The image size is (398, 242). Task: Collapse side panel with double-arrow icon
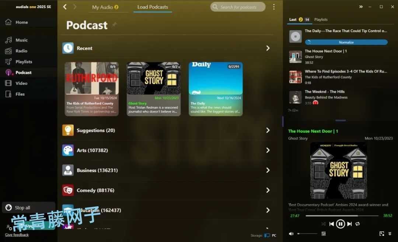(361, 7)
